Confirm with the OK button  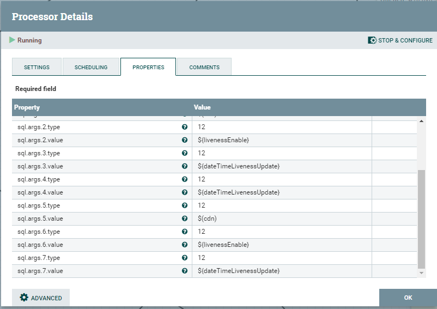pyautogui.click(x=408, y=298)
